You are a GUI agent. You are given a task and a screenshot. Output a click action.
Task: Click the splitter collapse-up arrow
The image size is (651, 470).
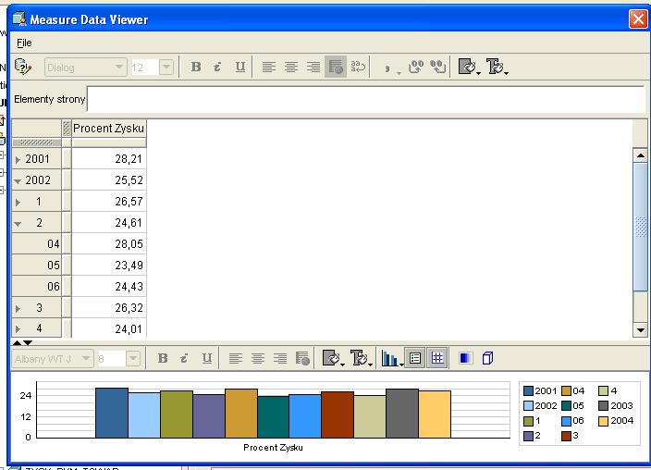17,343
